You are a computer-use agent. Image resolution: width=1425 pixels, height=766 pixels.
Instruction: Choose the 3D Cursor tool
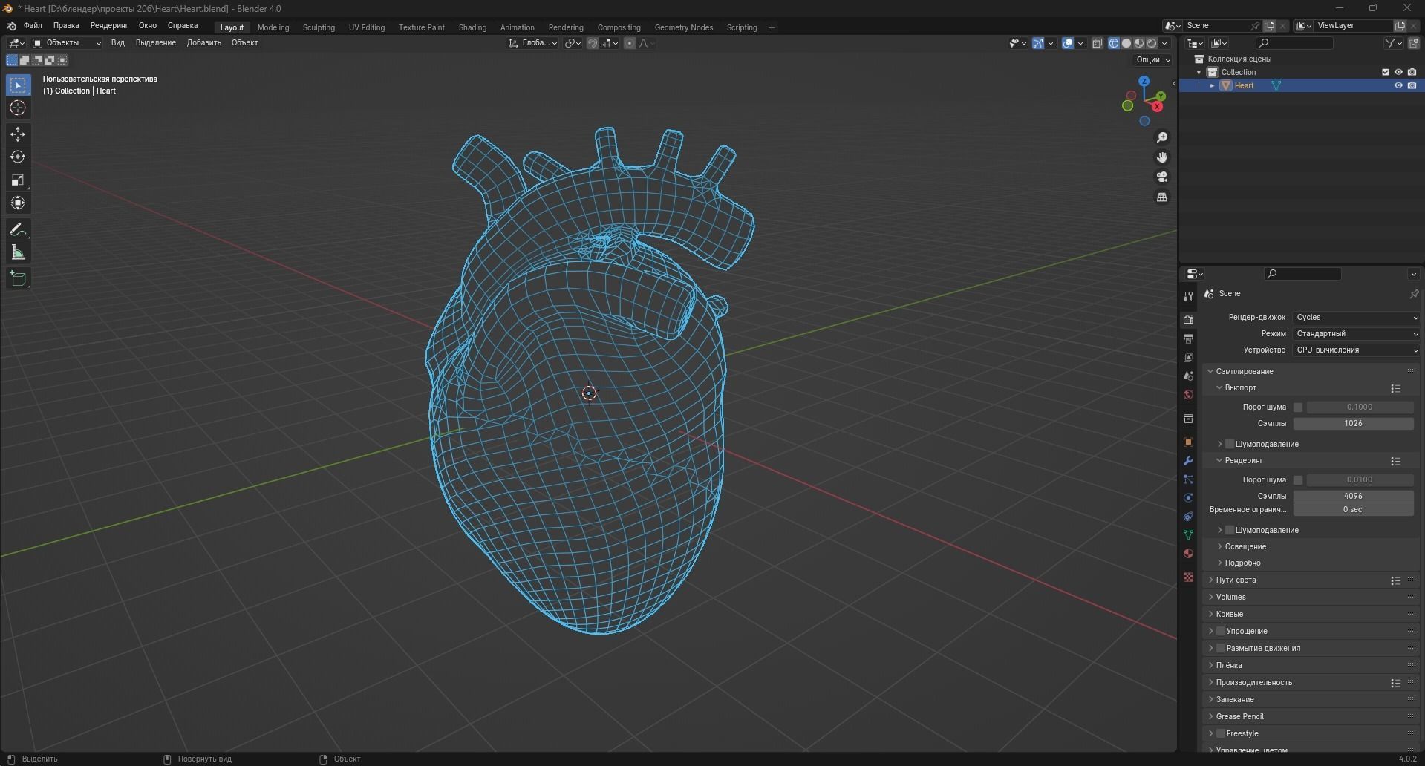18,108
